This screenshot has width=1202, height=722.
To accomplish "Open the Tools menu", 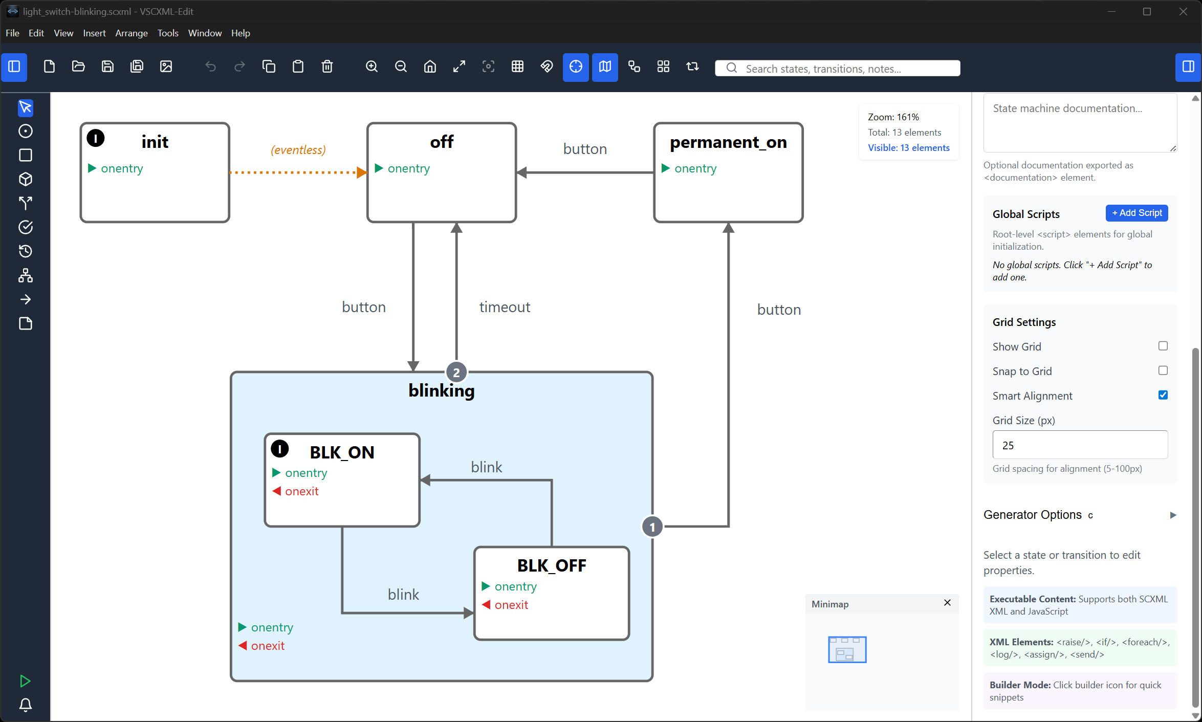I will point(168,33).
